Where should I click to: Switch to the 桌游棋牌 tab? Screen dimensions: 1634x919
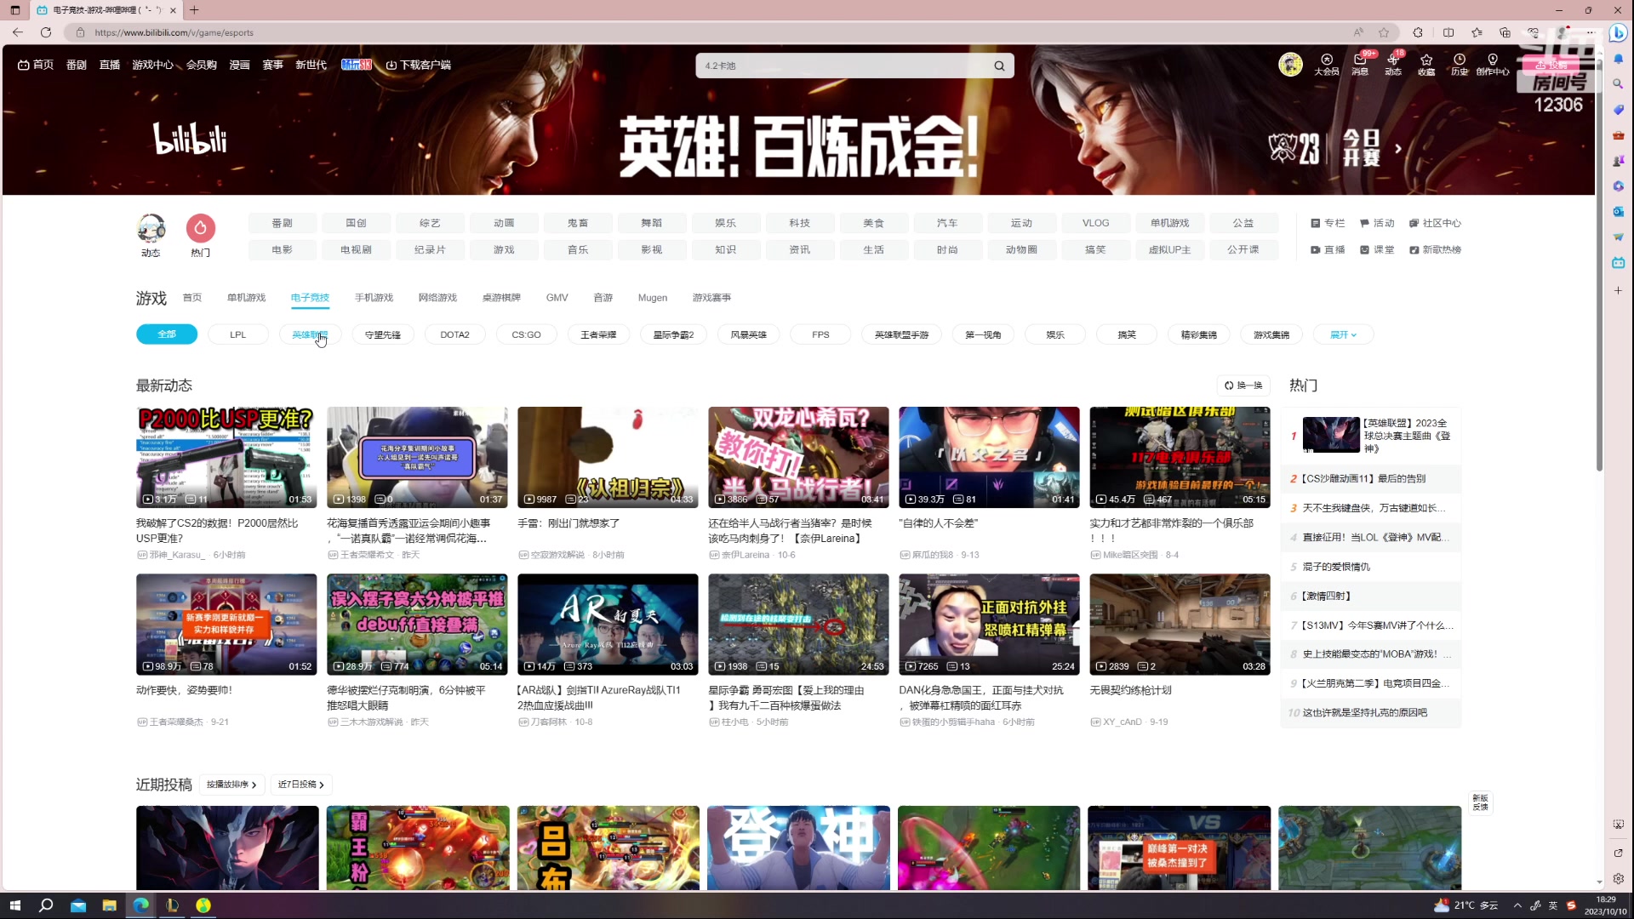click(501, 298)
